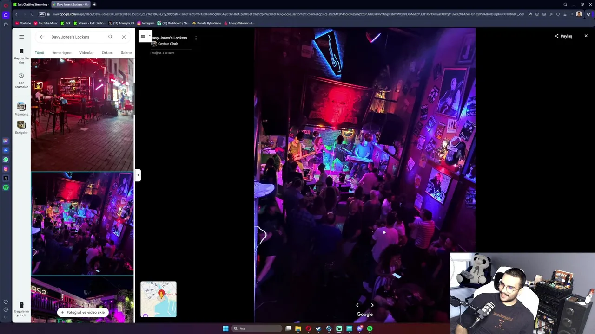595x334 pixels.
Task: Open Opera easy setup sliders icon
Action: click(x=572, y=14)
